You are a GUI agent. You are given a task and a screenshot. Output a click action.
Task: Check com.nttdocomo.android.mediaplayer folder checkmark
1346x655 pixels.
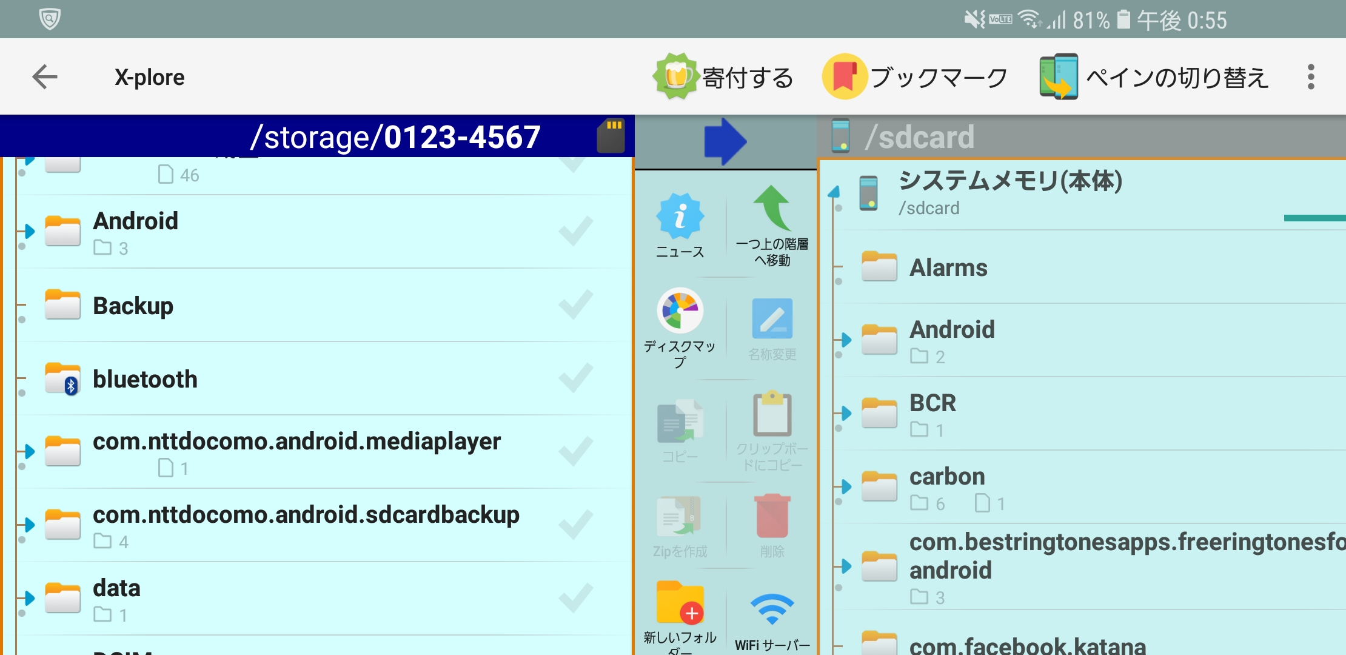click(575, 451)
